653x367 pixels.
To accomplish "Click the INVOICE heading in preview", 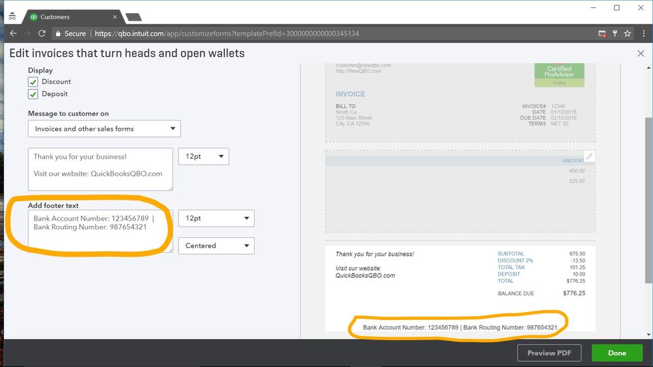I will [350, 94].
